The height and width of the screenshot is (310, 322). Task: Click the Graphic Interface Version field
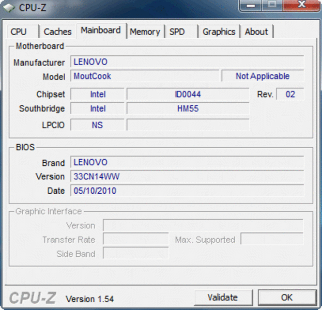pos(203,225)
